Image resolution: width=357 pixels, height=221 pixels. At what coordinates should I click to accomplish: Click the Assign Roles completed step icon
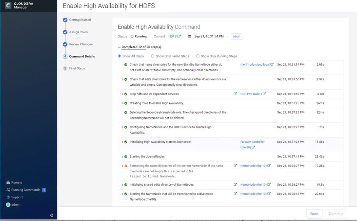point(65,32)
